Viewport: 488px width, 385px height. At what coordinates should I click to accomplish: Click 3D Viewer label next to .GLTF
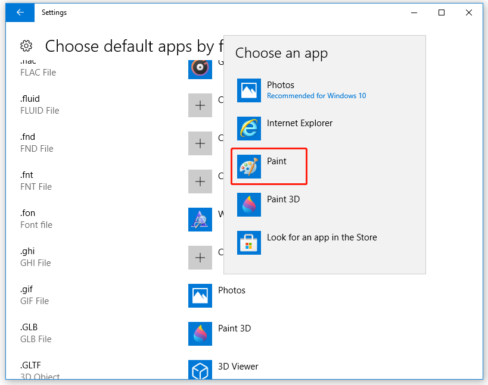pyautogui.click(x=238, y=367)
